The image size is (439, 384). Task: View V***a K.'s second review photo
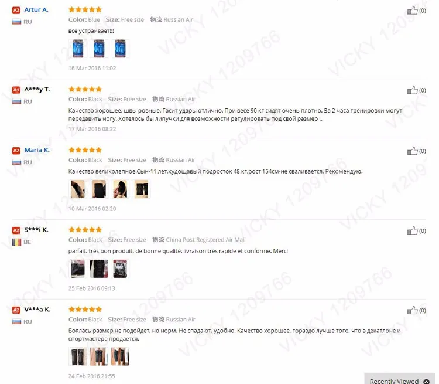click(x=99, y=356)
